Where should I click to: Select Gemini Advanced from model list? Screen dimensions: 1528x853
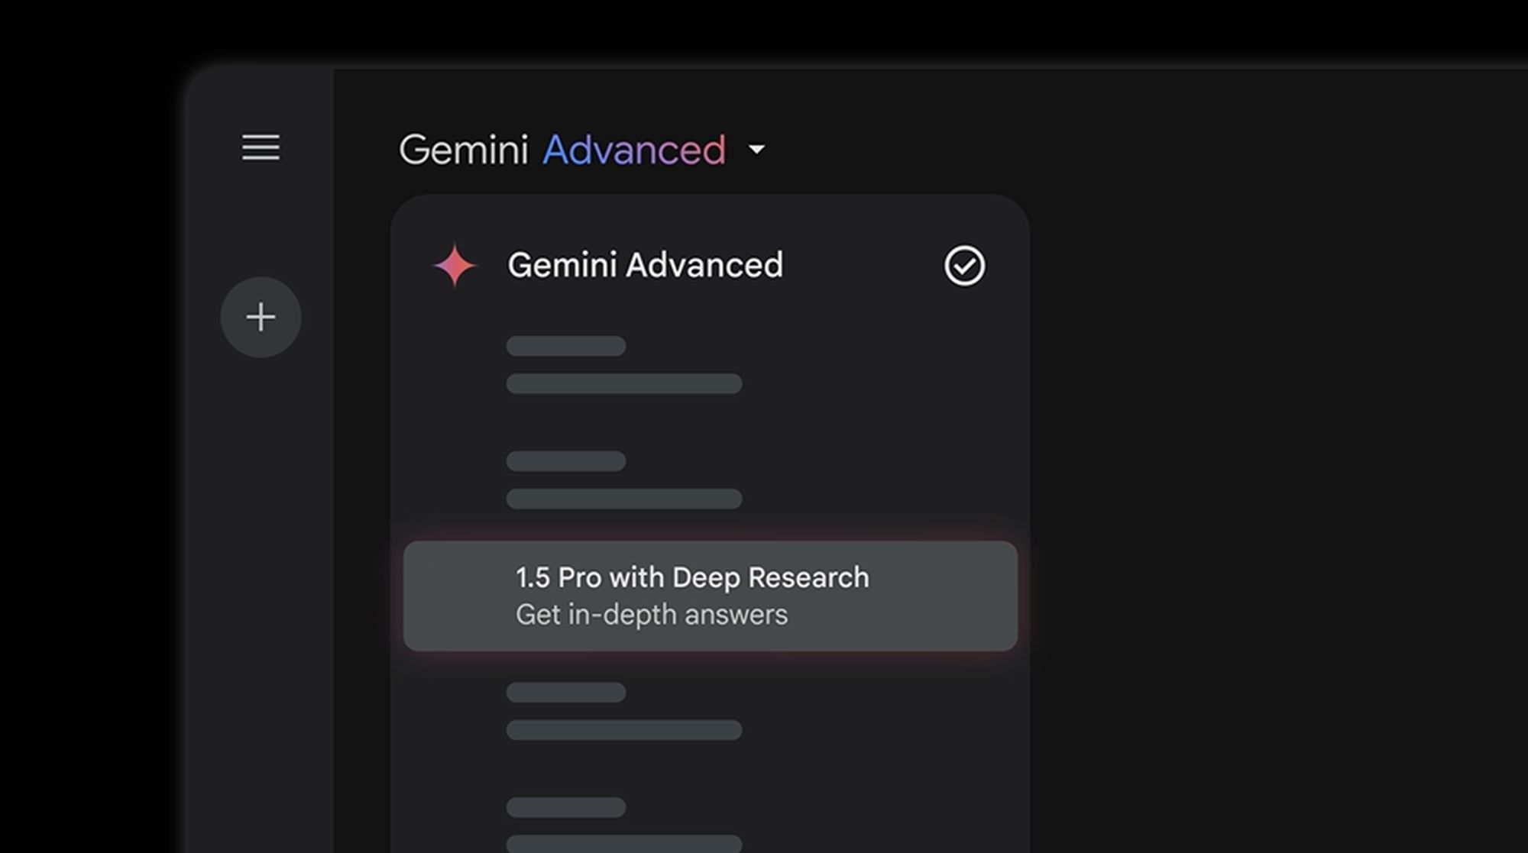pos(644,264)
